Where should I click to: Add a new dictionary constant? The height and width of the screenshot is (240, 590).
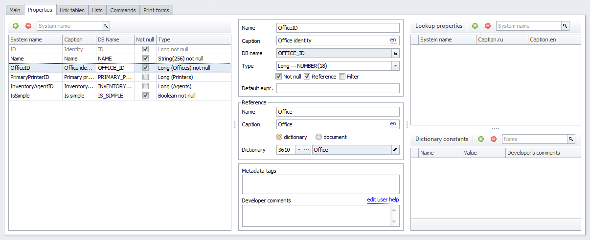481,139
